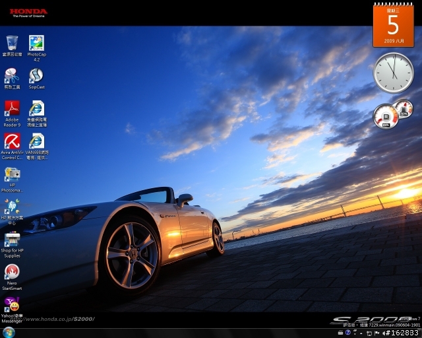Launch HP 解決方案中心 (Solution Center)

12,212
